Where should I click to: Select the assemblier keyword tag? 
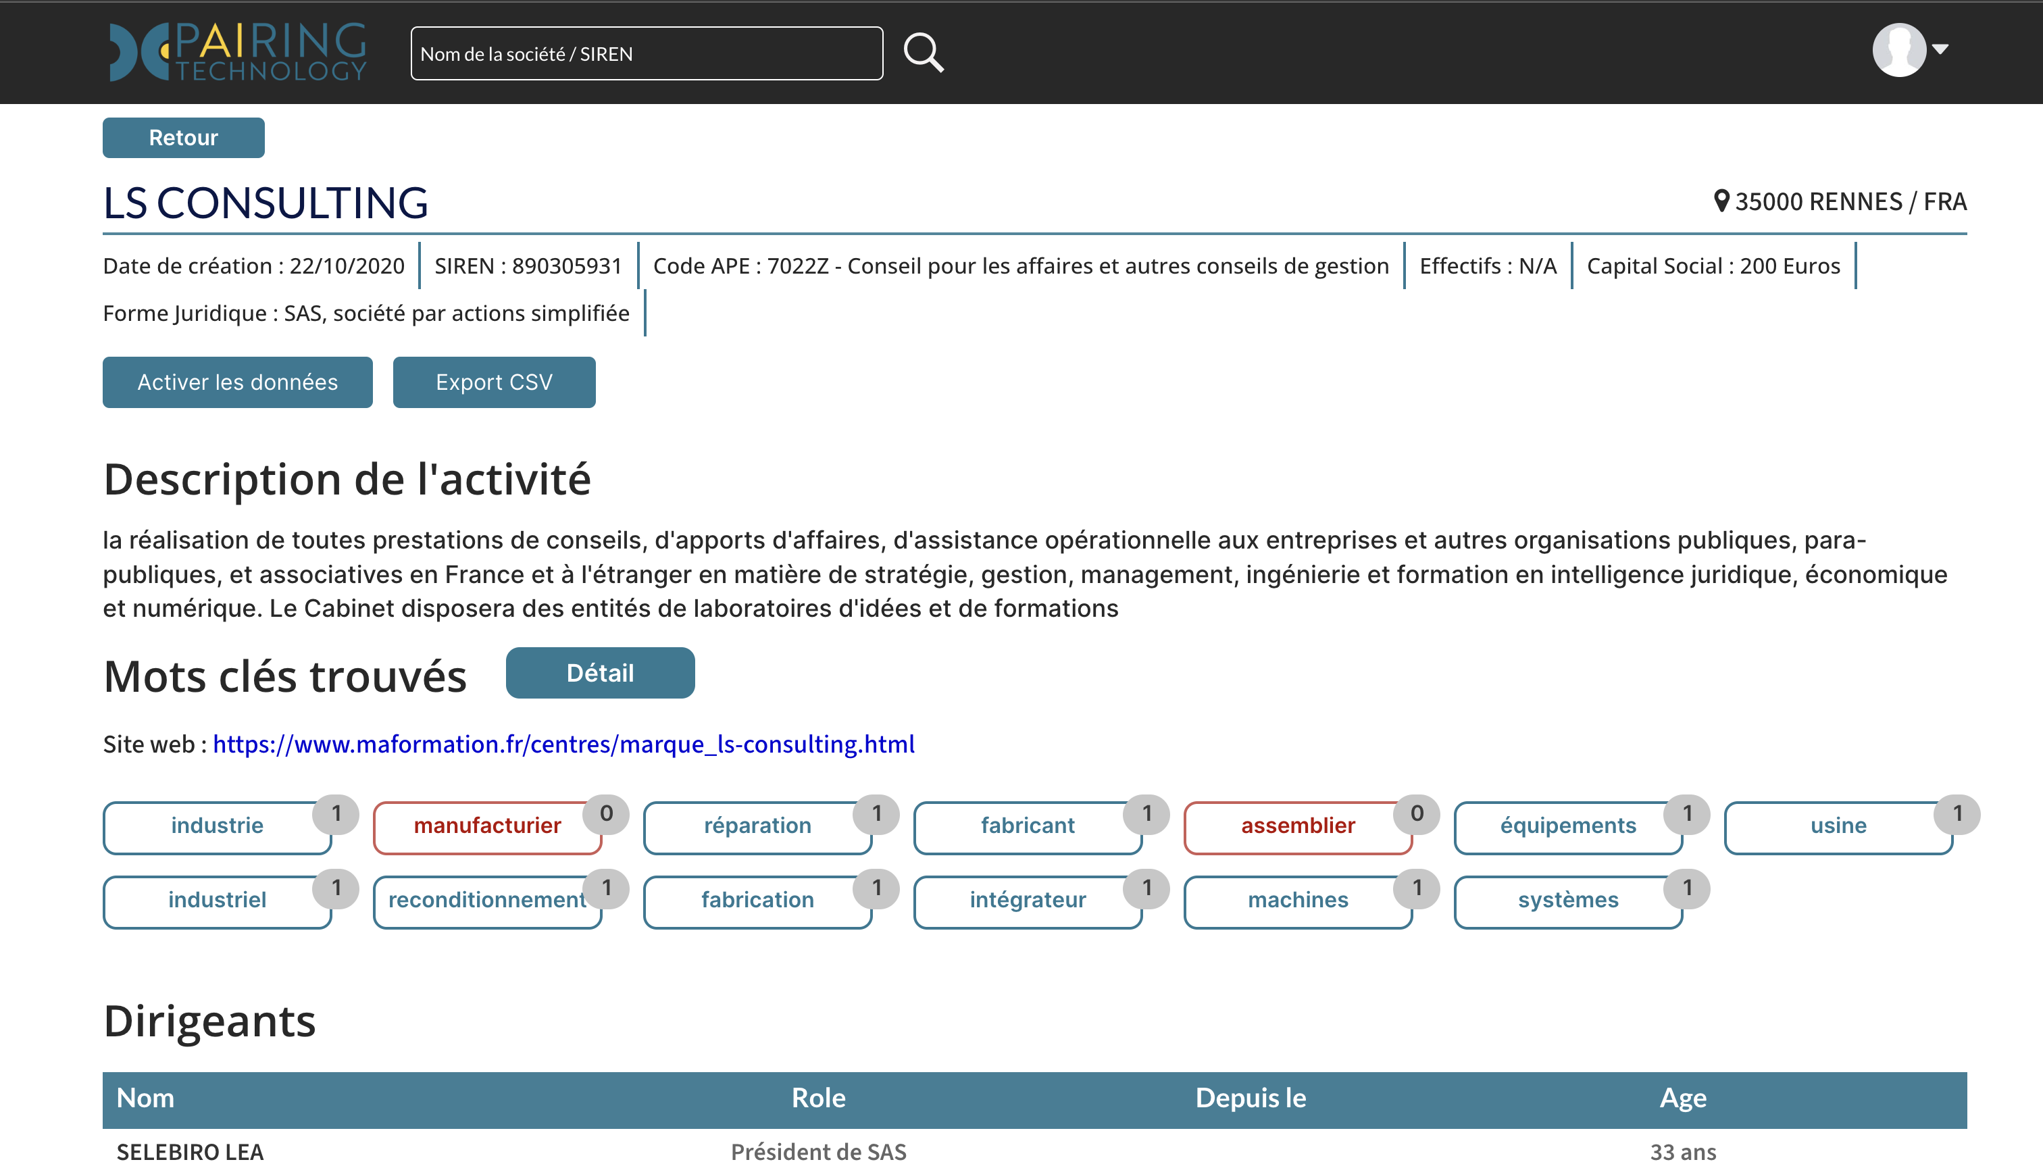pyautogui.click(x=1298, y=827)
